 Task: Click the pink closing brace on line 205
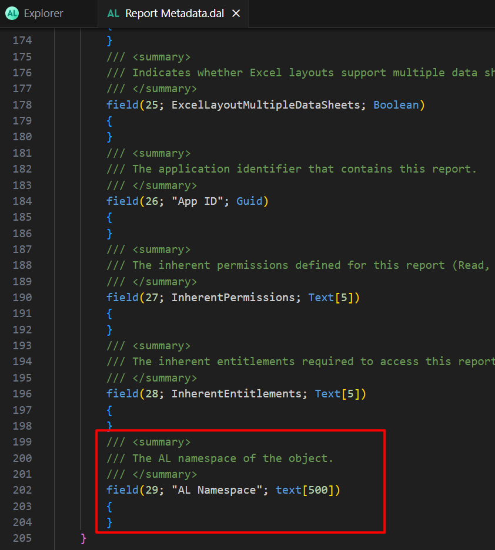pos(83,538)
